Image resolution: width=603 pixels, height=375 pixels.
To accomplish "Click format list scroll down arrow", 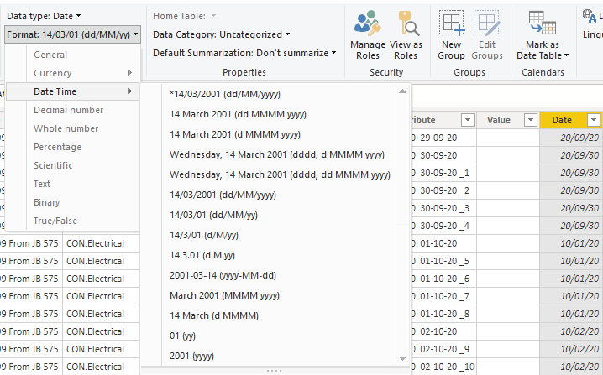I will tap(402, 358).
